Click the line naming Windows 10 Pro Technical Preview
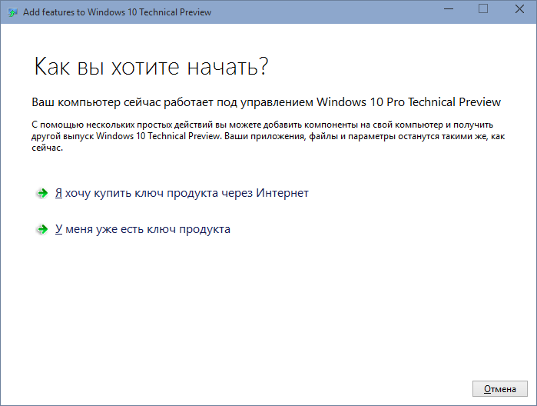The width and height of the screenshot is (537, 406). tap(266, 102)
